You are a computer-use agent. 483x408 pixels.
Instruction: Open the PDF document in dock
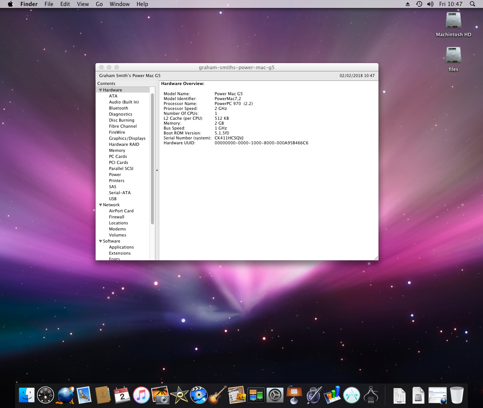pos(399,396)
